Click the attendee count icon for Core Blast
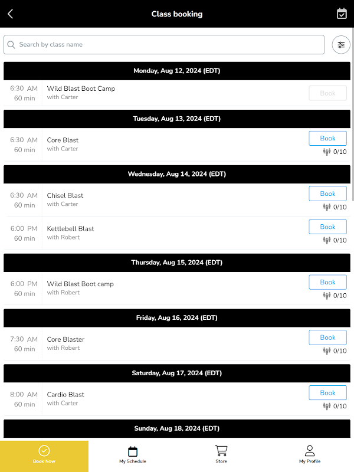 [x=327, y=152]
